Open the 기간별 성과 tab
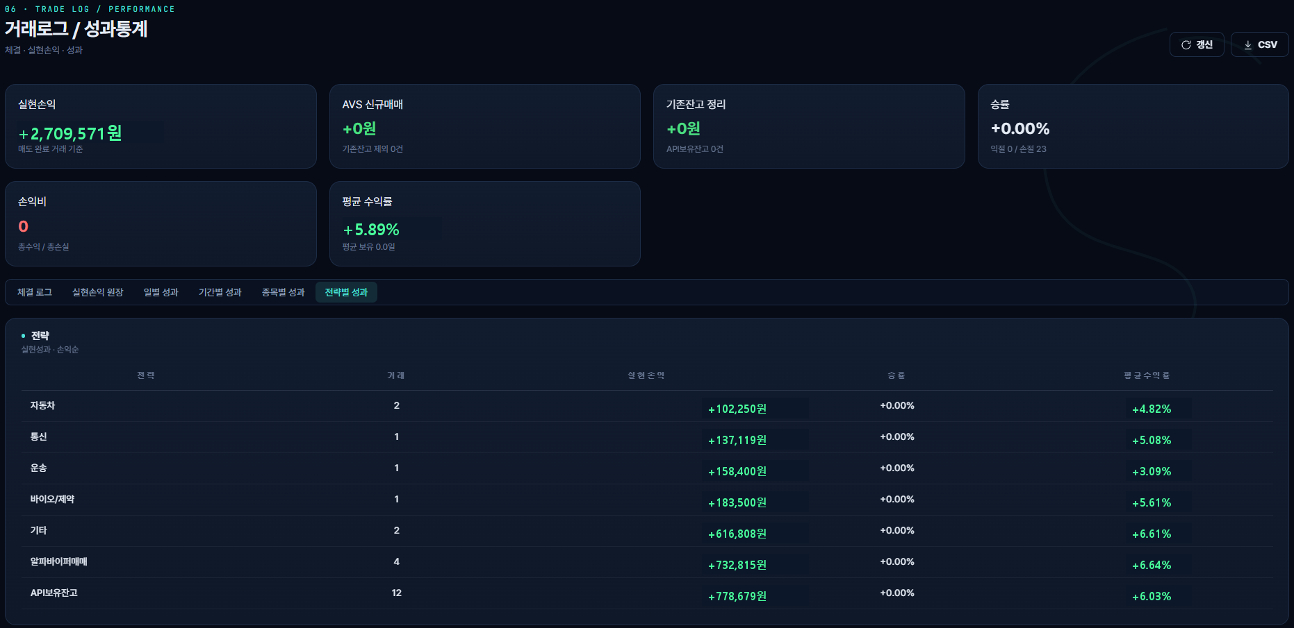The height and width of the screenshot is (628, 1294). [x=220, y=292]
